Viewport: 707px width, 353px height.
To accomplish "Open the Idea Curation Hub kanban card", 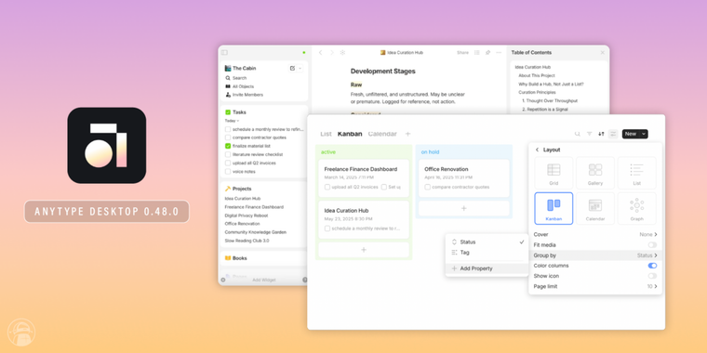I will (x=364, y=219).
